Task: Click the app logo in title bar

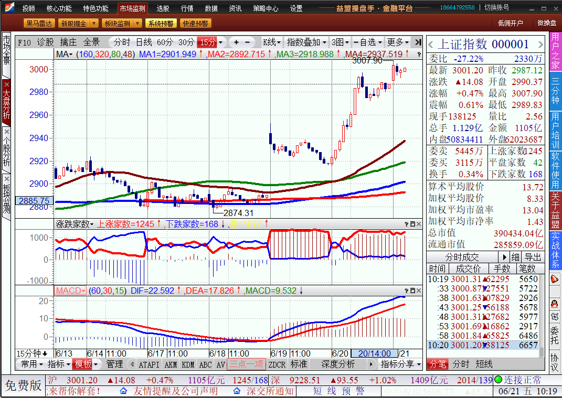Action: coord(9,7)
